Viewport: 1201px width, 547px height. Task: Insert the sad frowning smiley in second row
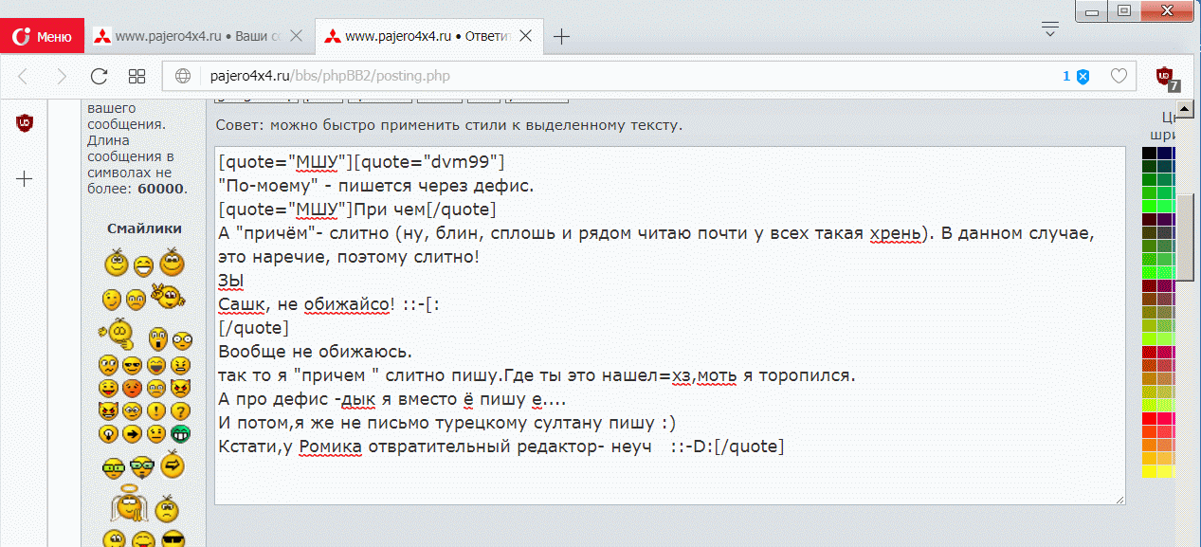click(136, 300)
